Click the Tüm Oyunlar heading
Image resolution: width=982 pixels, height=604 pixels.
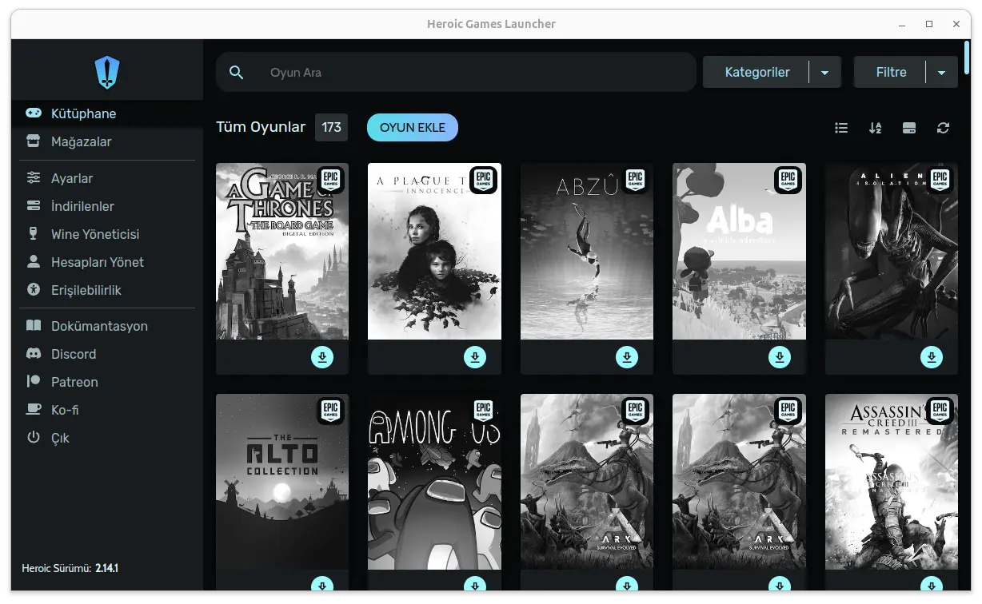click(261, 127)
